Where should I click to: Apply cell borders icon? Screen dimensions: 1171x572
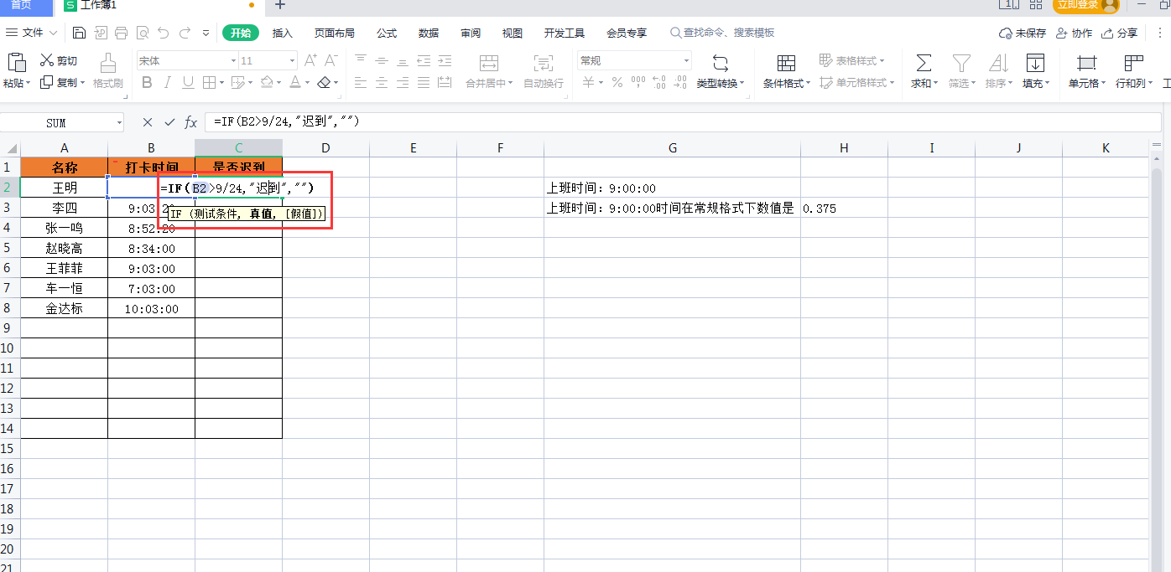pos(209,82)
